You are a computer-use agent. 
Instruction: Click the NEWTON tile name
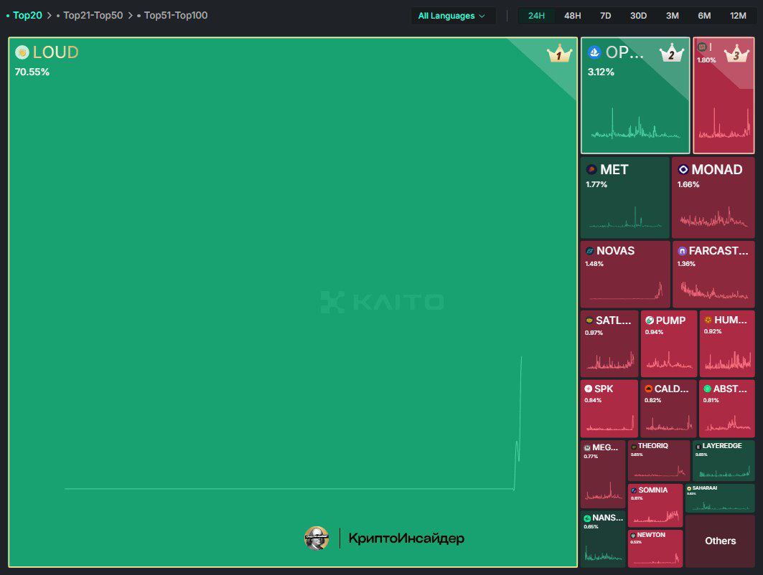[x=651, y=535]
